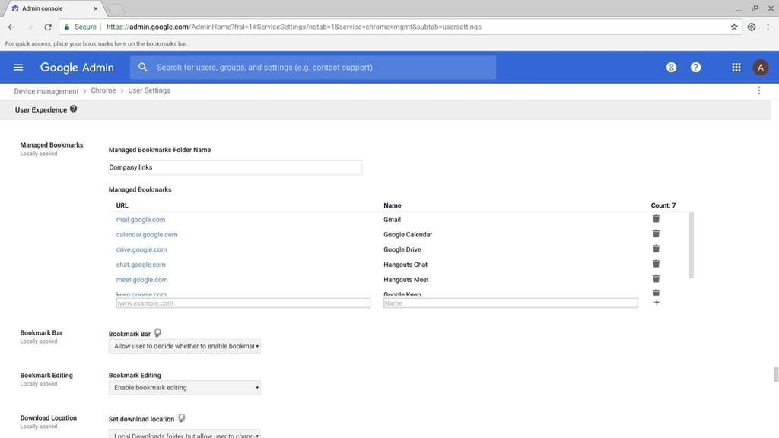Screen dimensions: 779x438
Task: Delete the Google Keep bookmark
Action: 656,293
